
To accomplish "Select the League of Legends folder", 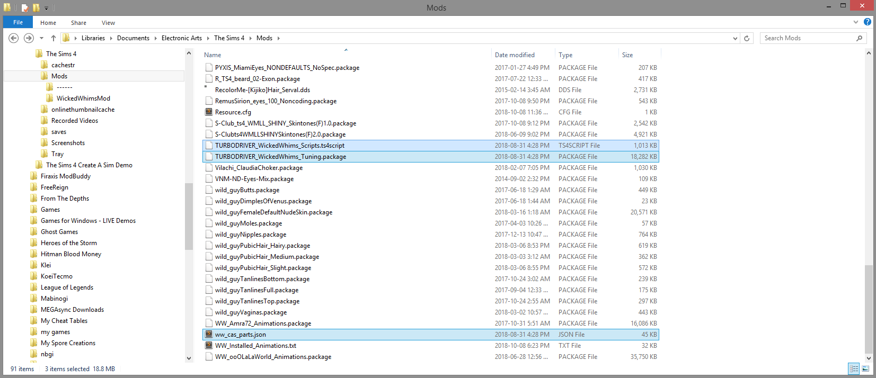I will pos(67,287).
